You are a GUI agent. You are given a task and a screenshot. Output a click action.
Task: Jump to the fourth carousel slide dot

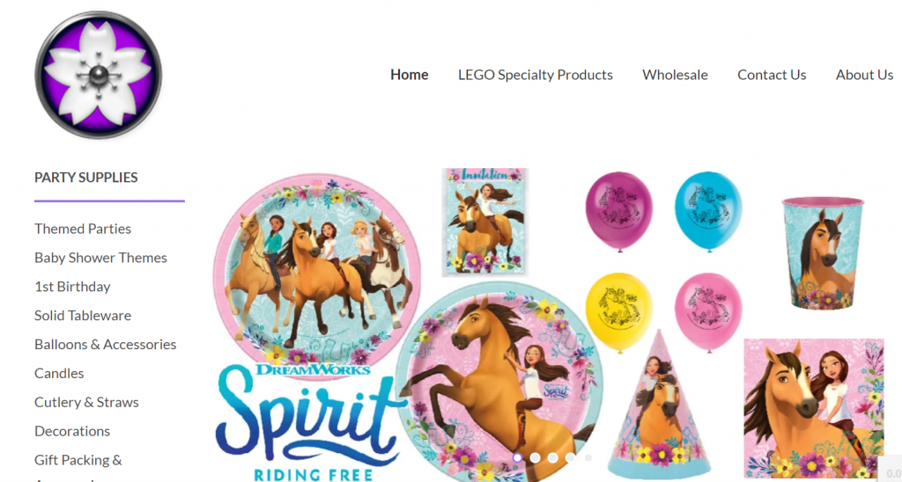point(571,458)
